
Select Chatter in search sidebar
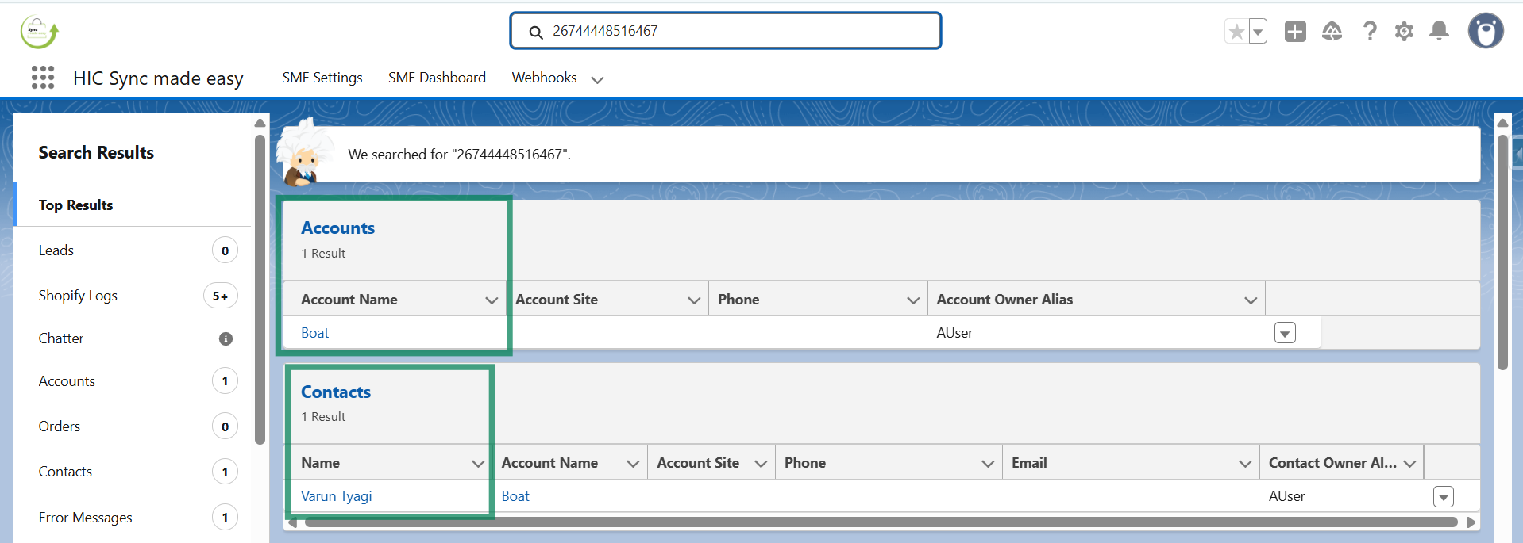(133, 338)
